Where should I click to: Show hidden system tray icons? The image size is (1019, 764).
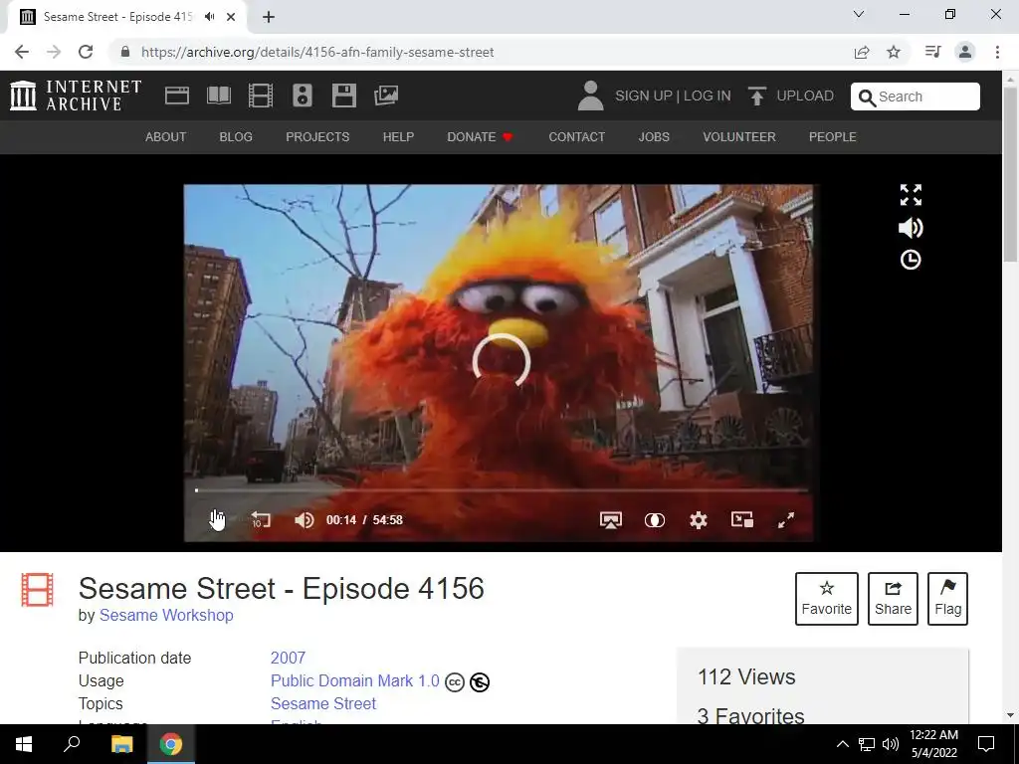pos(842,744)
